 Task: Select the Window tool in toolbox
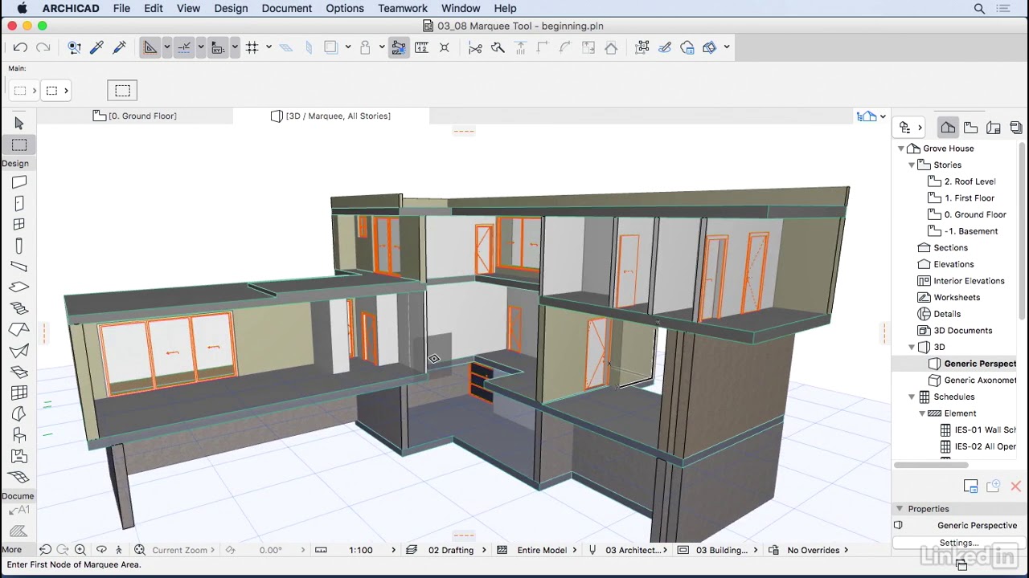tap(19, 225)
